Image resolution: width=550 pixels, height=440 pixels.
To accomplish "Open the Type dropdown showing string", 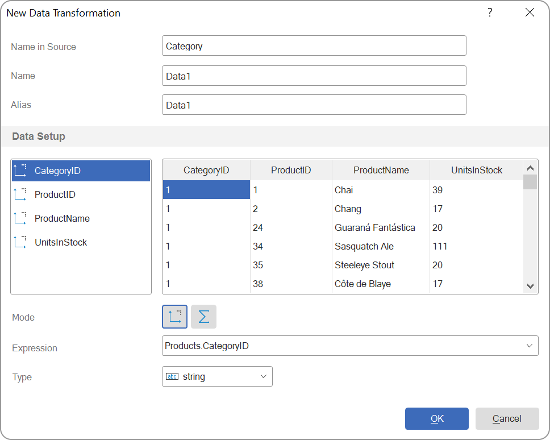I will 263,376.
